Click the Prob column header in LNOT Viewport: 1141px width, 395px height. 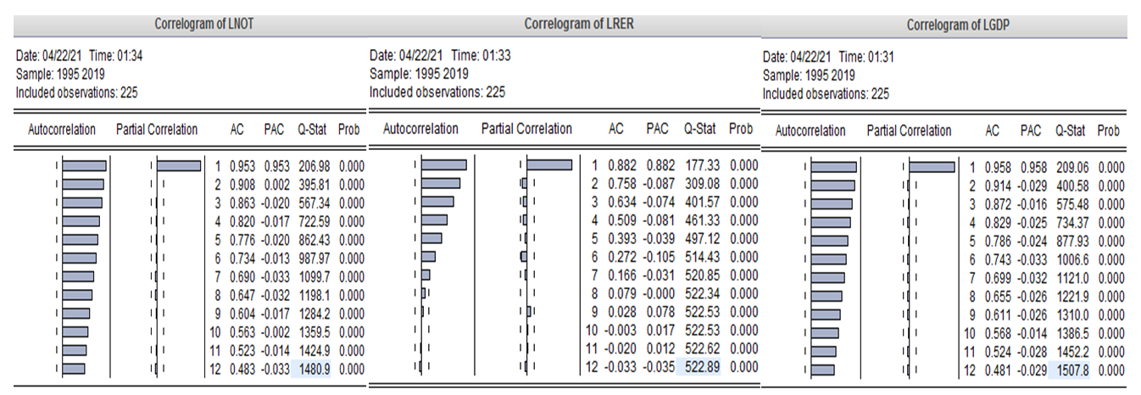pos(350,130)
